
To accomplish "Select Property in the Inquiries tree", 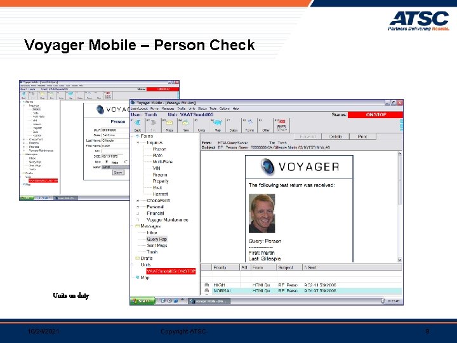I will (161, 181).
